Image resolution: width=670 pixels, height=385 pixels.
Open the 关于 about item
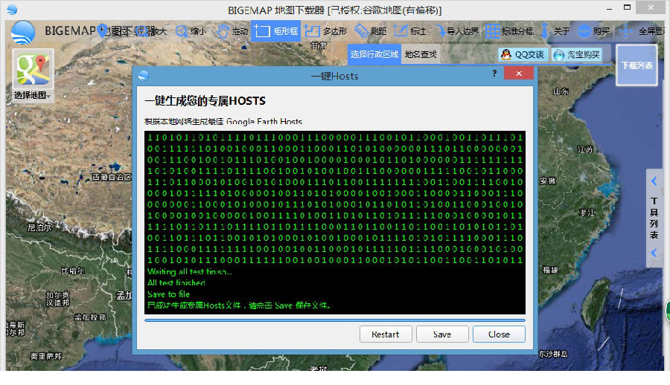[x=555, y=31]
